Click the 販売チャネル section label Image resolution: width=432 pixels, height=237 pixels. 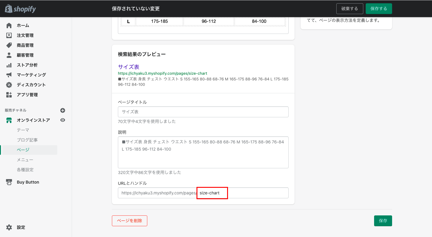click(x=16, y=110)
